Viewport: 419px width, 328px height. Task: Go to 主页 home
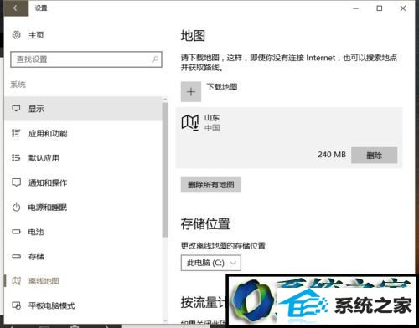36,35
